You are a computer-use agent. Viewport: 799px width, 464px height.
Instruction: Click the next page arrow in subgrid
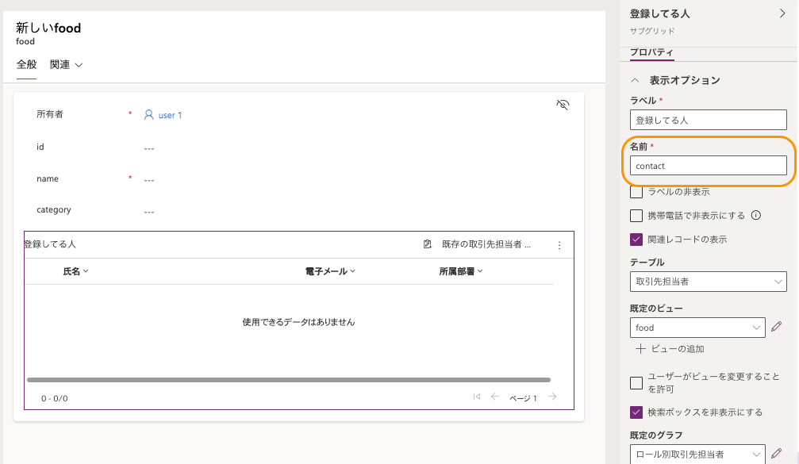pyautogui.click(x=552, y=397)
